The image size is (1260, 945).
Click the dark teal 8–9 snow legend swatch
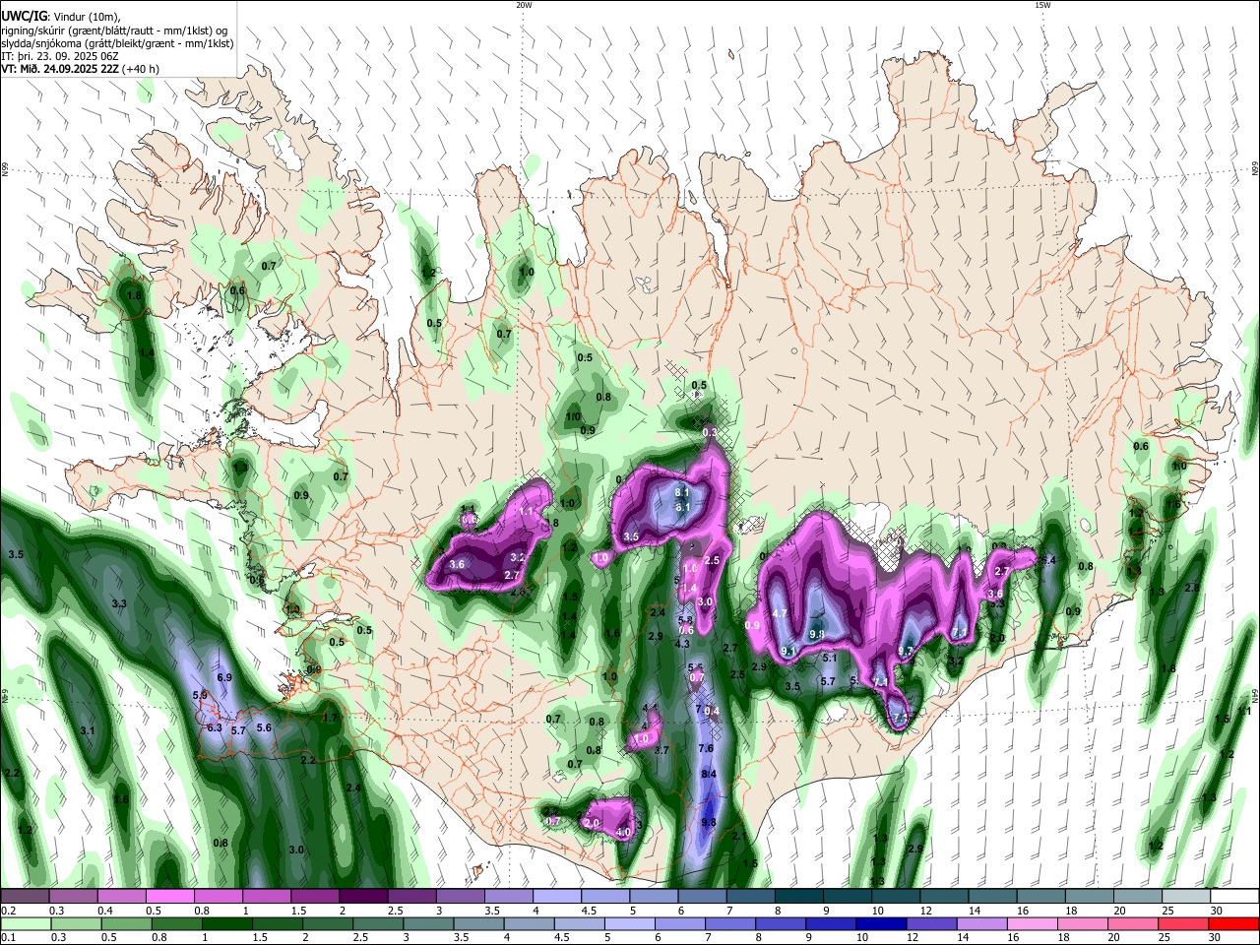click(799, 896)
